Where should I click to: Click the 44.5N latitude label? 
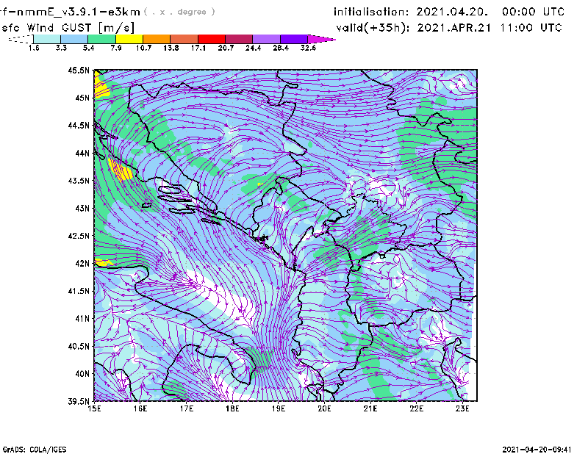coord(79,125)
